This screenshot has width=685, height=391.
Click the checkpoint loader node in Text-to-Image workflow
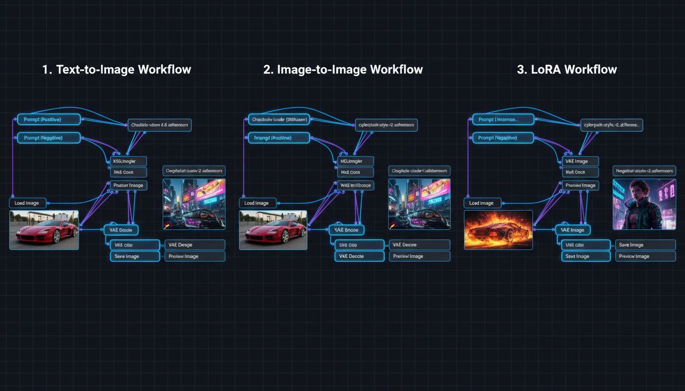coord(160,125)
